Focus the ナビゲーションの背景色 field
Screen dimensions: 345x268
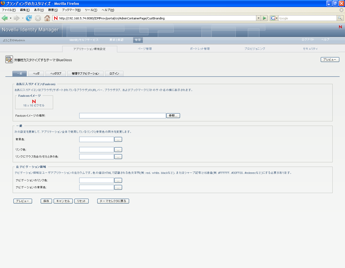[96, 187]
